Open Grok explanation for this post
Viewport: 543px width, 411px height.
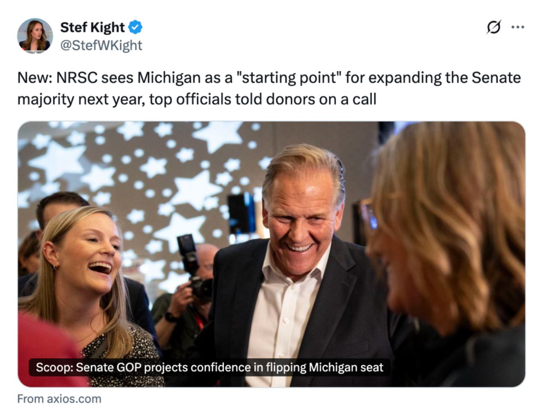pos(493,27)
